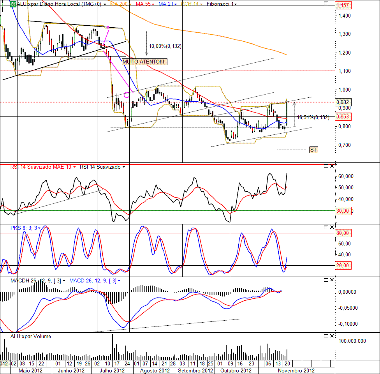Click the date 09 under Outubro
Image resolution: width=380 pixels, height=374 pixels.
pos(230,363)
